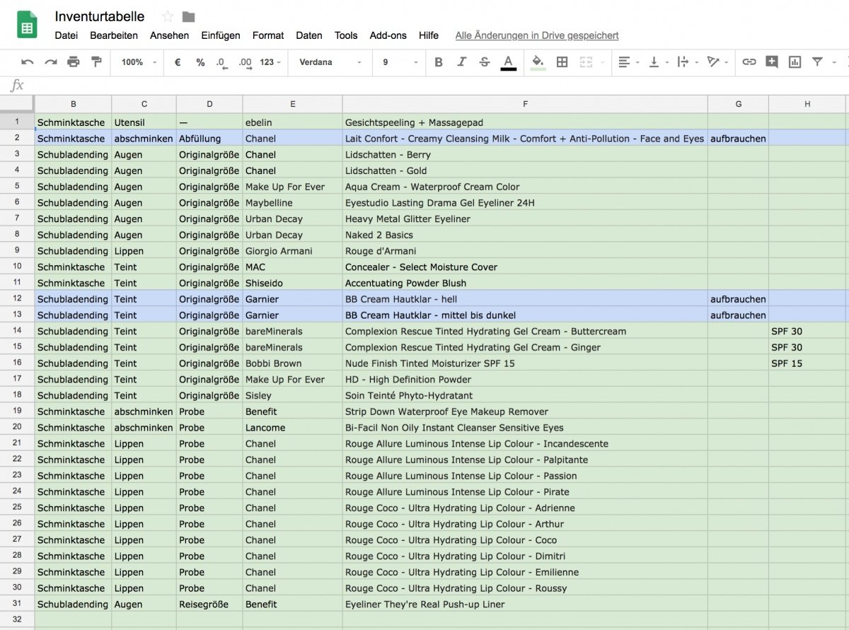The image size is (849, 630).
Task: Open the borders tool
Action: pyautogui.click(x=562, y=62)
